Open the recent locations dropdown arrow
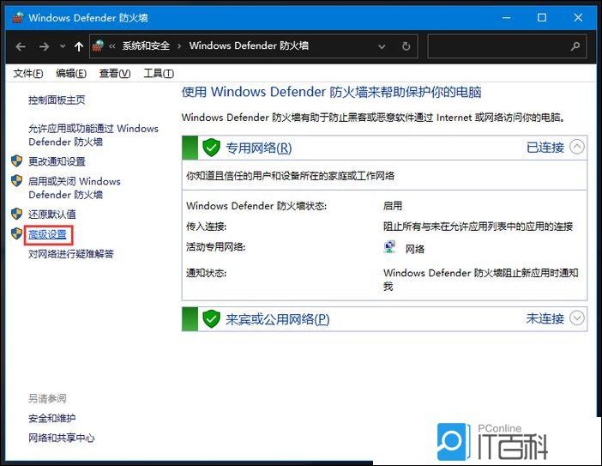The height and width of the screenshot is (466, 602). [63, 47]
